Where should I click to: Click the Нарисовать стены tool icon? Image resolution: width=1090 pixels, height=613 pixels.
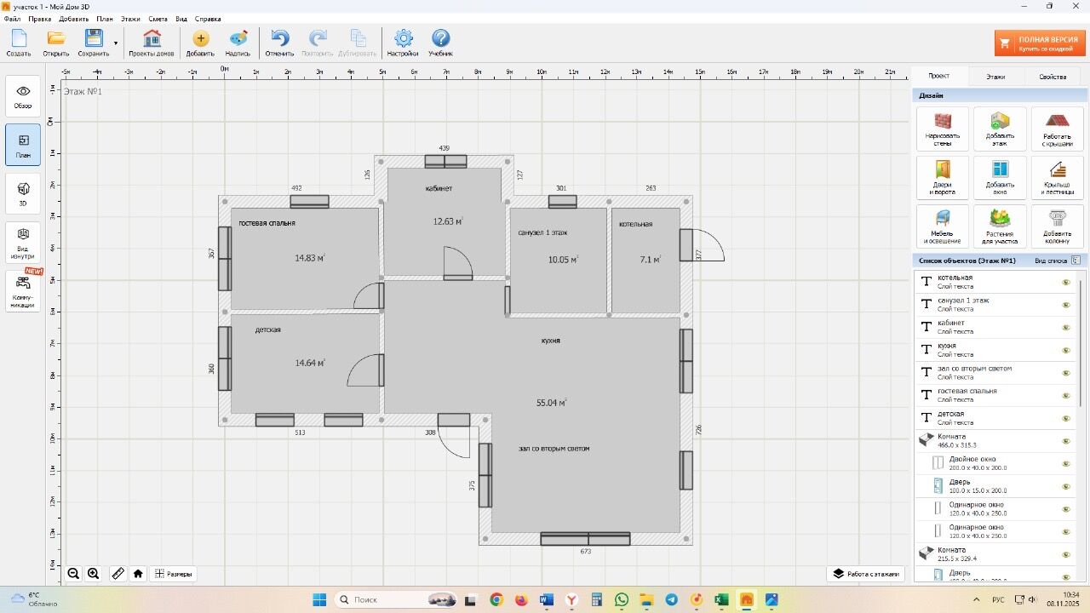click(942, 122)
